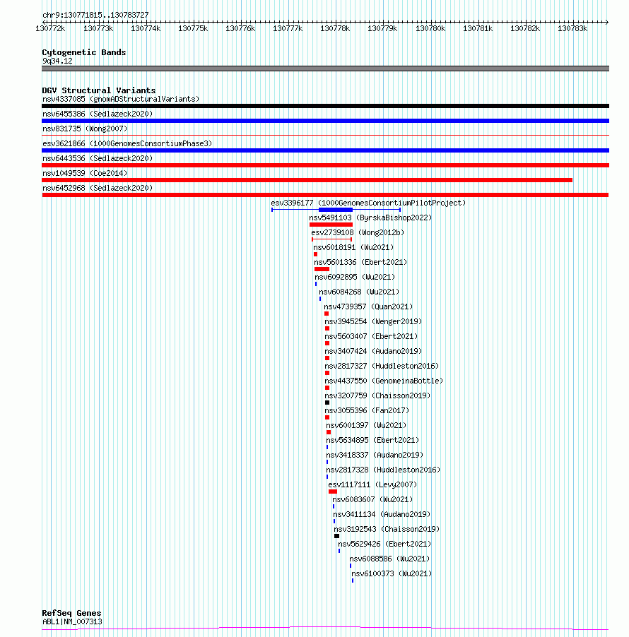Click the red bar under nsv6443536
Viewport: 629px width, 637px height.
(325, 165)
